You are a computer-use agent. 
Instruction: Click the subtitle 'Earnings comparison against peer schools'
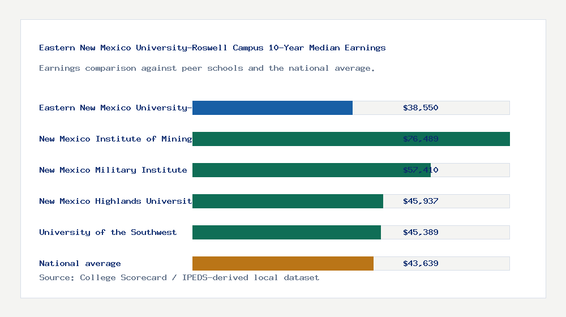coord(207,68)
